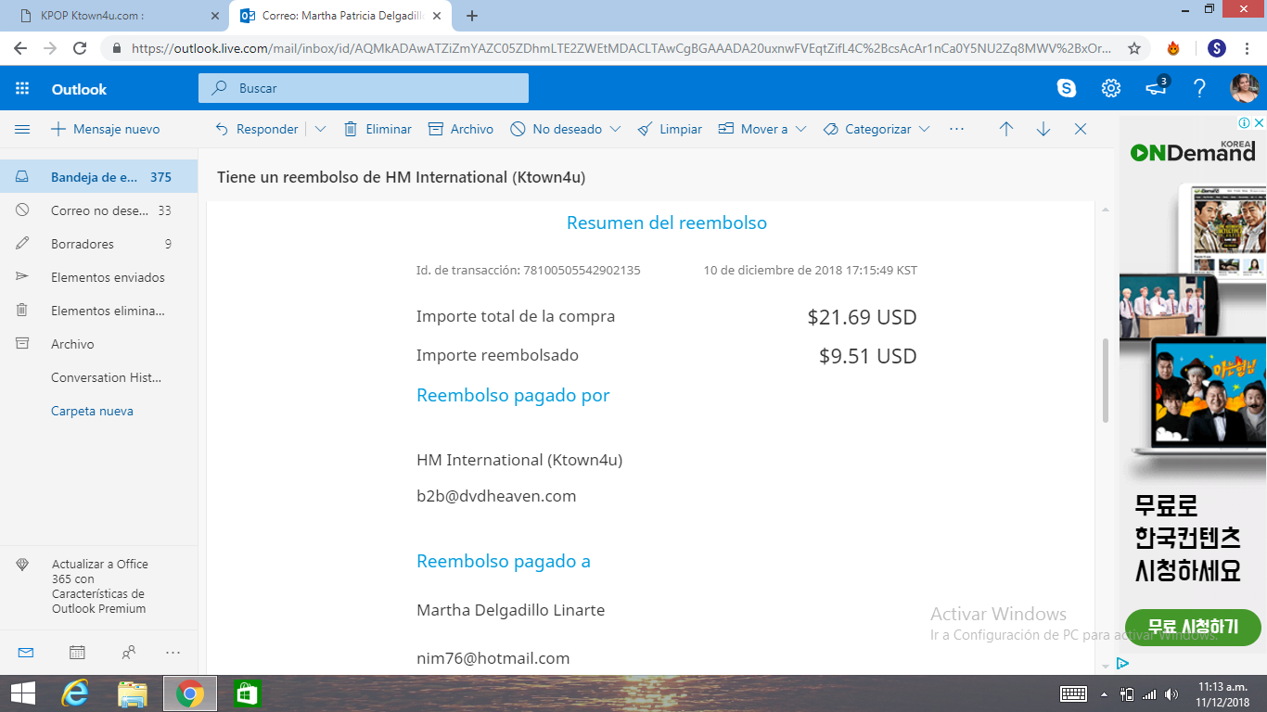Go to next message with down arrow
The height and width of the screenshot is (712, 1267).
click(x=1043, y=130)
